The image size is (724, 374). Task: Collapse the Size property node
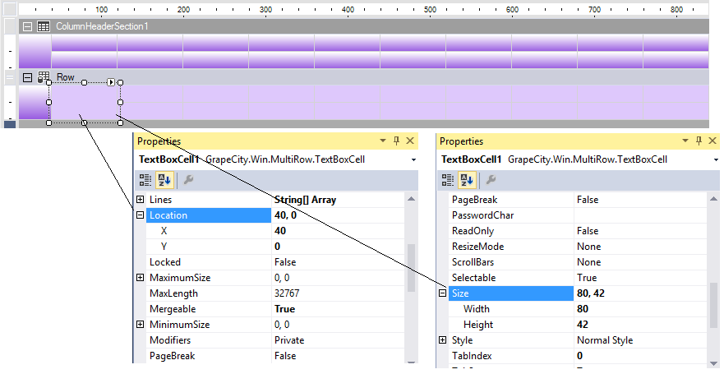[443, 293]
